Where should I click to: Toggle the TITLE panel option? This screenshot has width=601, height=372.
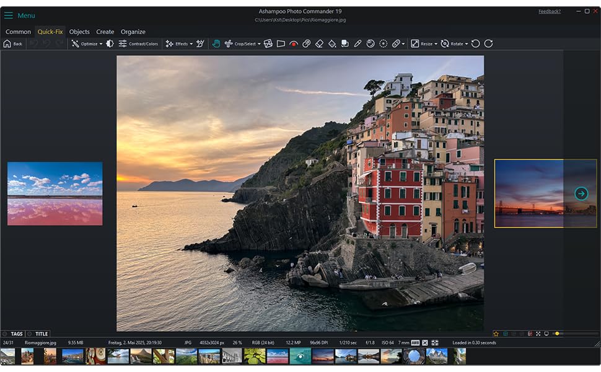(38, 334)
